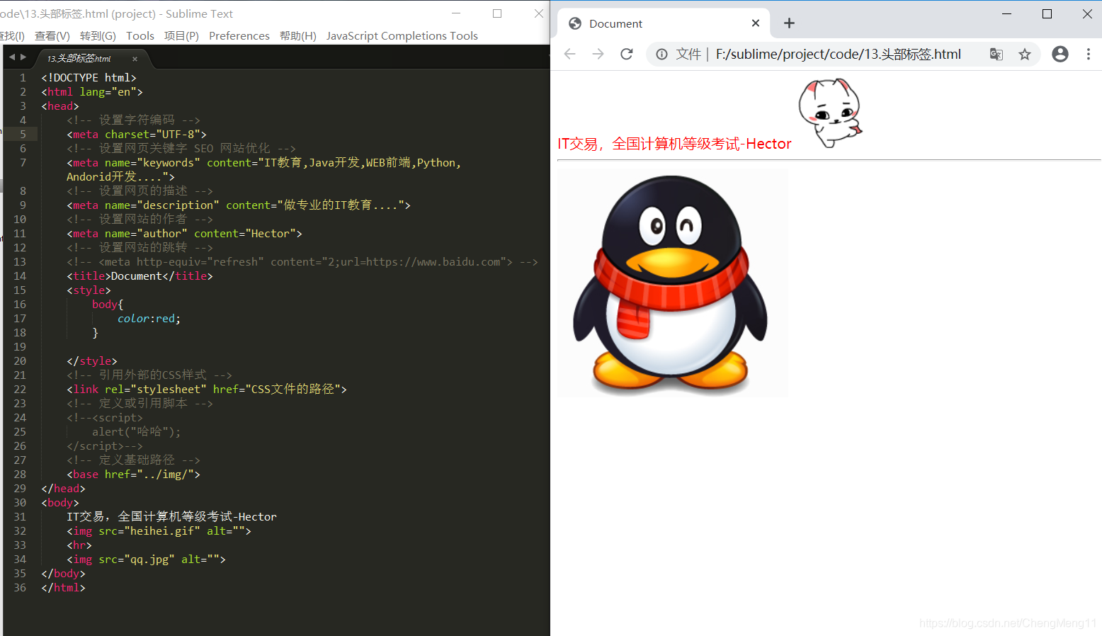Click Chrome's forward navigation arrow
The height and width of the screenshot is (636, 1102).
[x=598, y=54]
